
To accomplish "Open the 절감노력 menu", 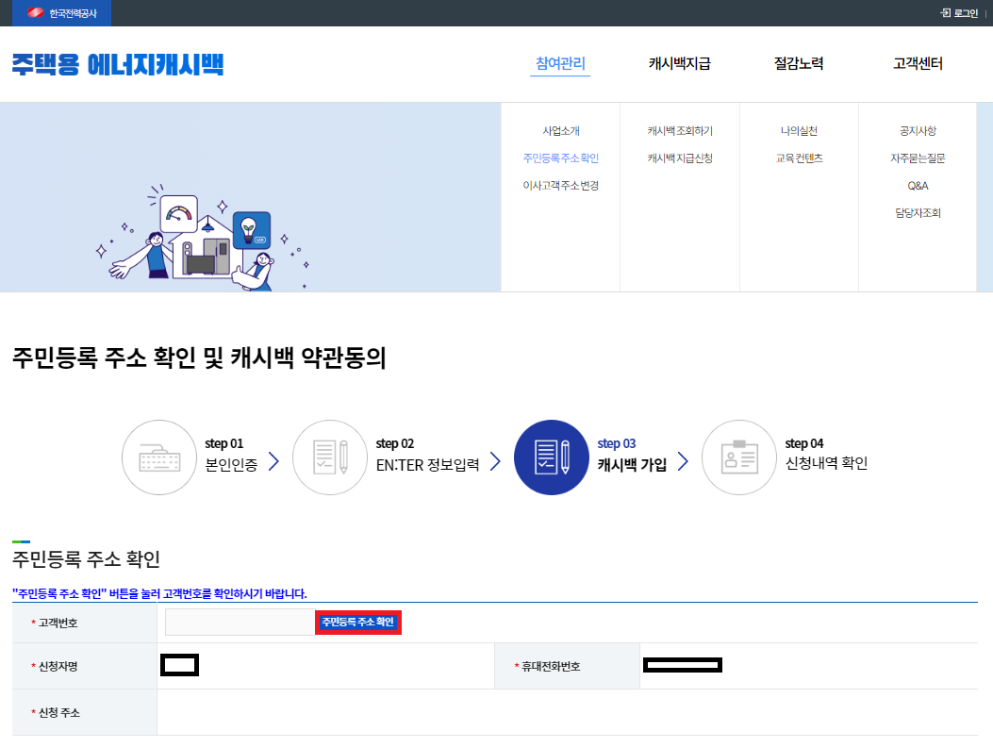I will (799, 63).
